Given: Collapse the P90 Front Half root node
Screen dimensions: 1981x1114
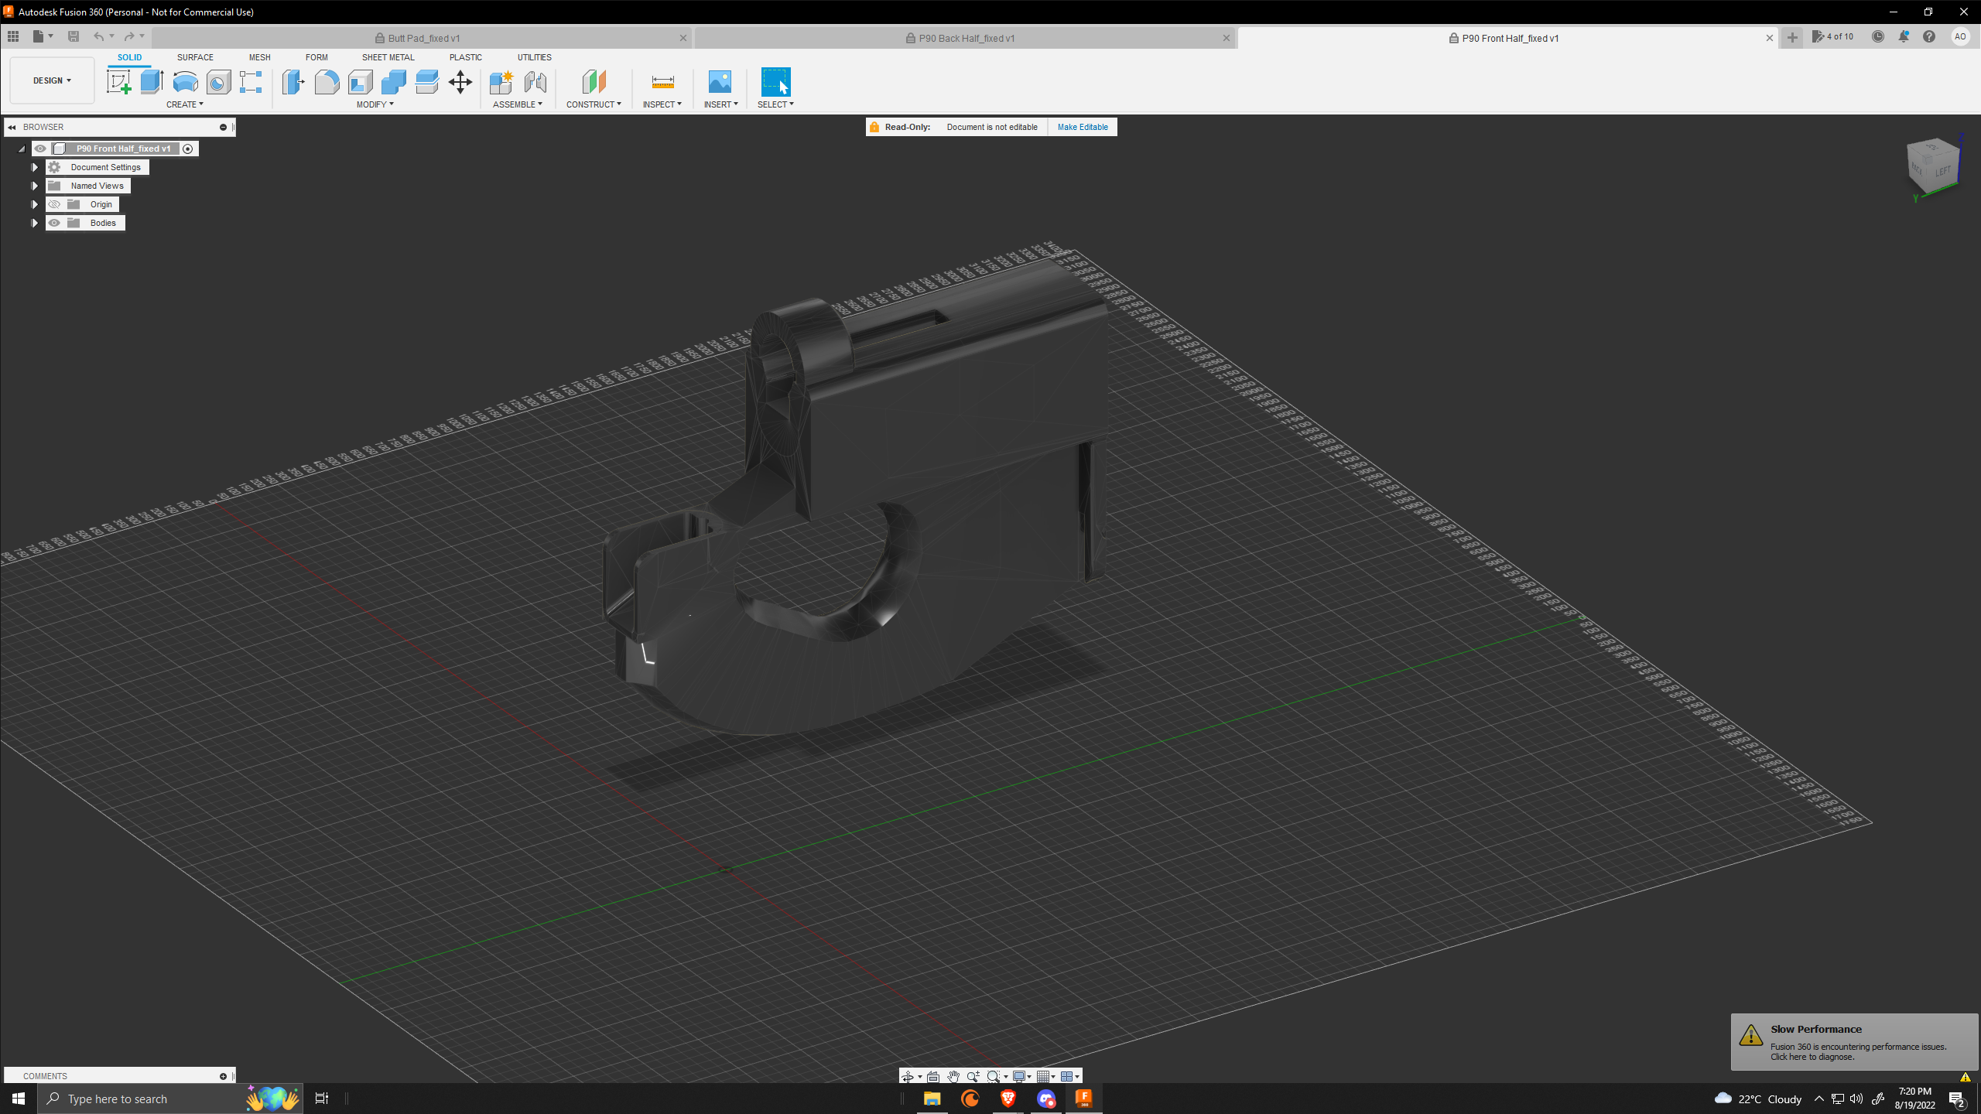Looking at the screenshot, I should coord(22,149).
